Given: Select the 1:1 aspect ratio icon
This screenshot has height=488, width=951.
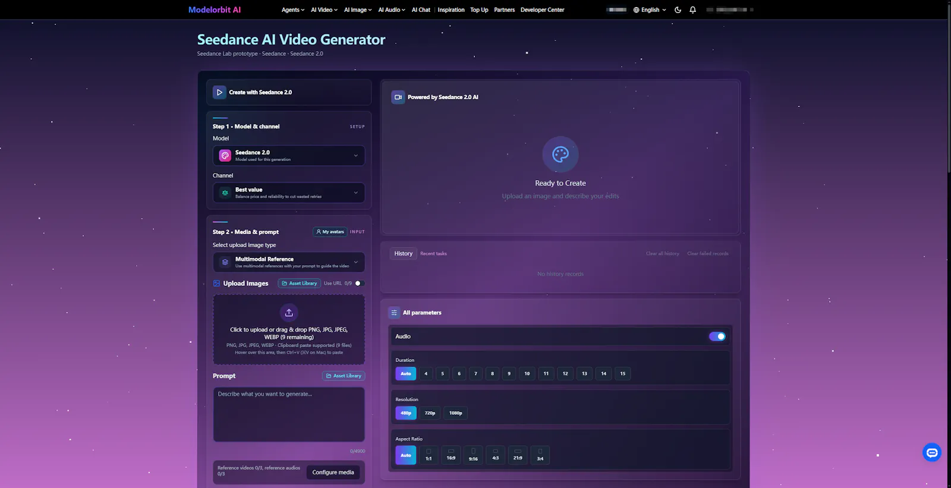Looking at the screenshot, I should [x=429, y=455].
